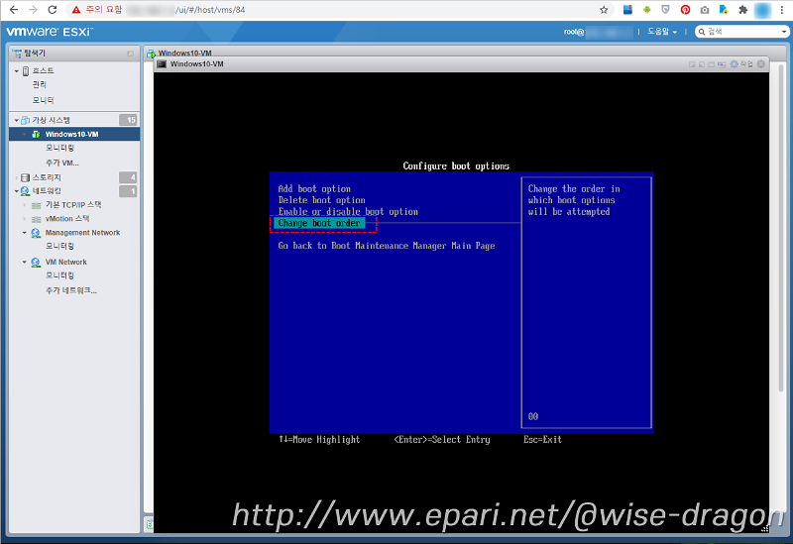Image resolution: width=793 pixels, height=544 pixels.
Task: Click the VM Network globe icon
Action: click(x=36, y=263)
